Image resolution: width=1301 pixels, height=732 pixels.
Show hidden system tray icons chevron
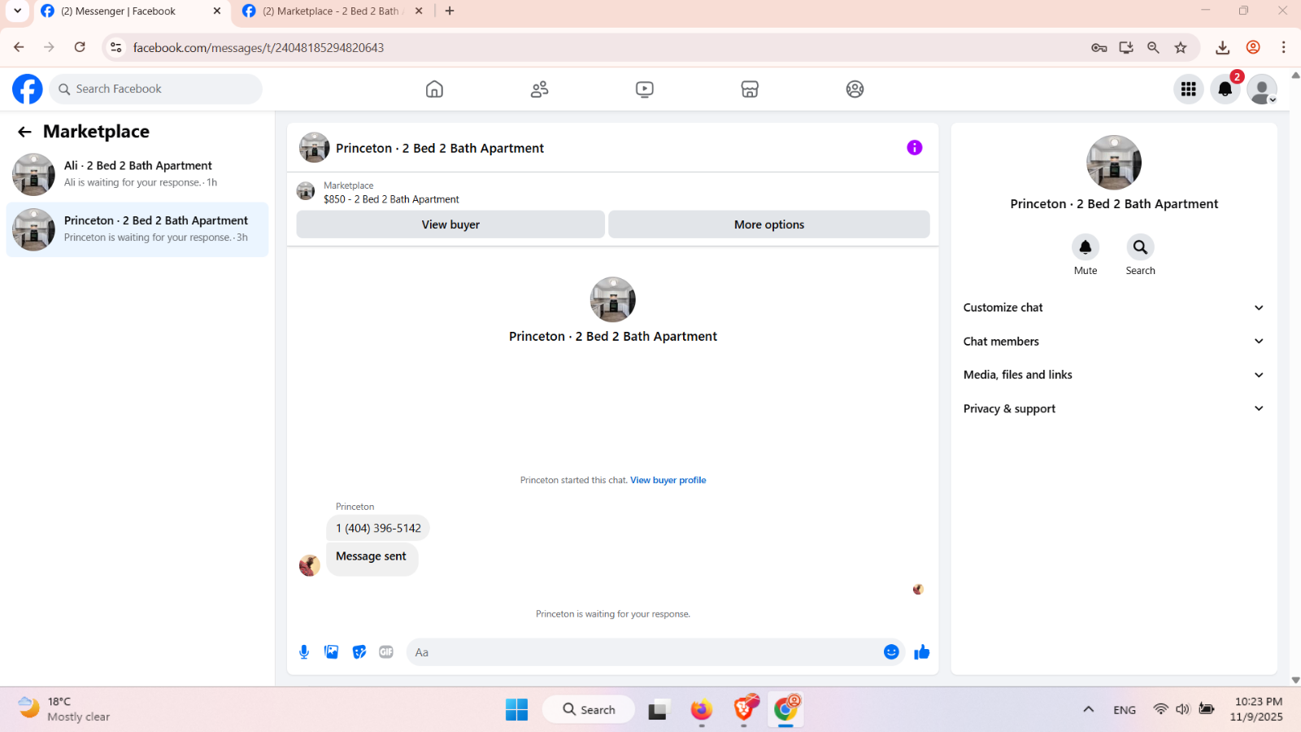coord(1088,709)
